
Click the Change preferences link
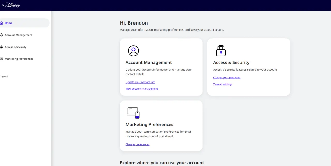pos(138,144)
